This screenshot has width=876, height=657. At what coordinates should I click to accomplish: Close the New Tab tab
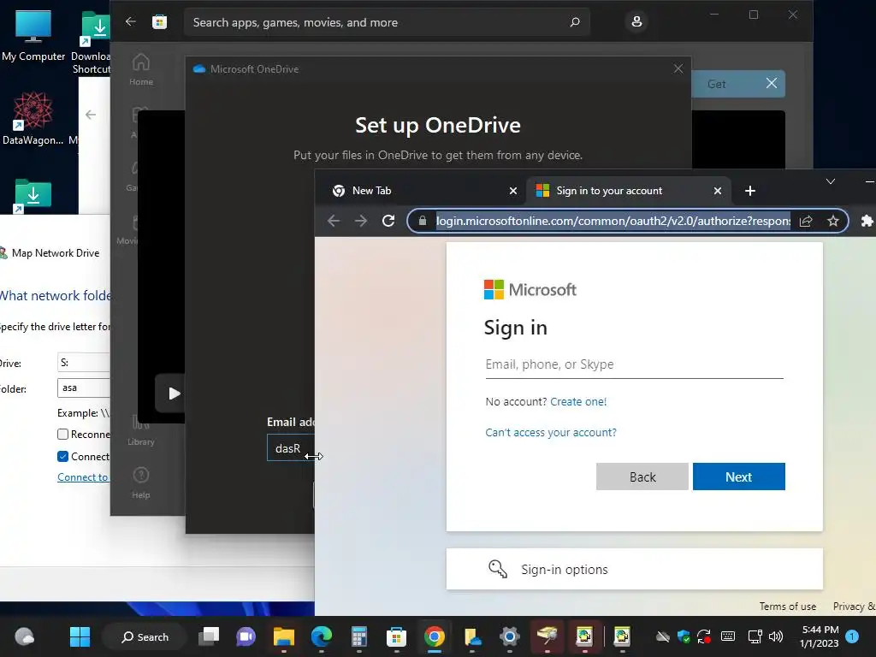point(513,191)
